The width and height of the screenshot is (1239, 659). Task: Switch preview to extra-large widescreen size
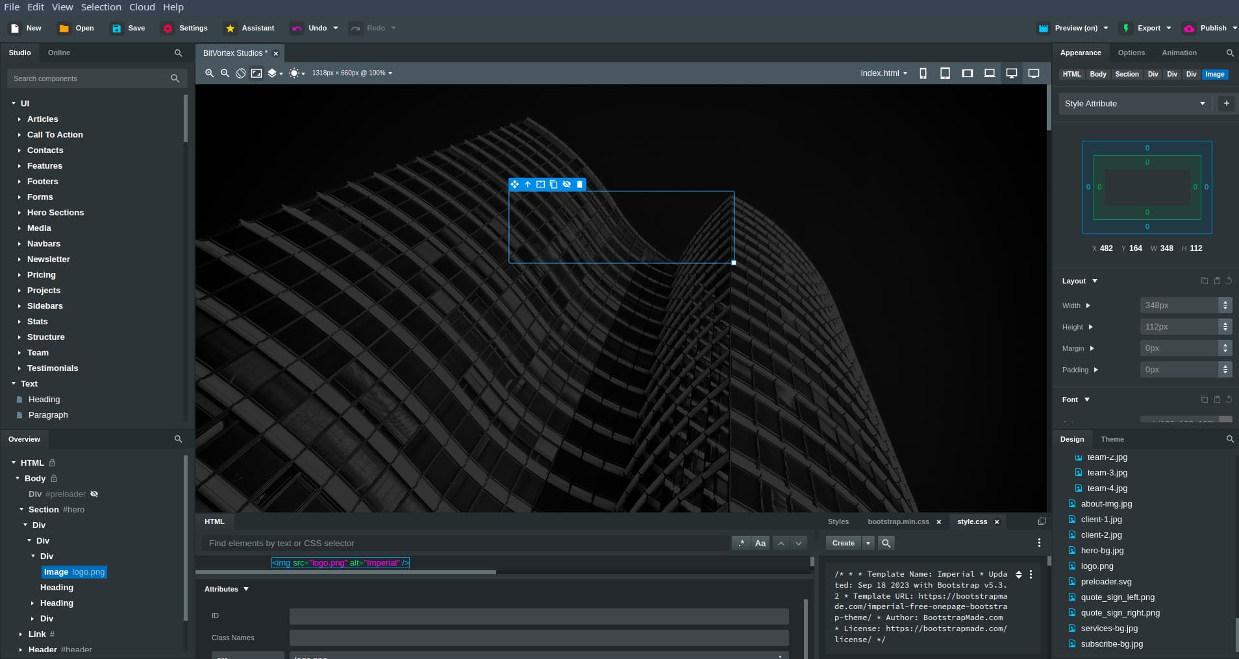coord(1034,73)
